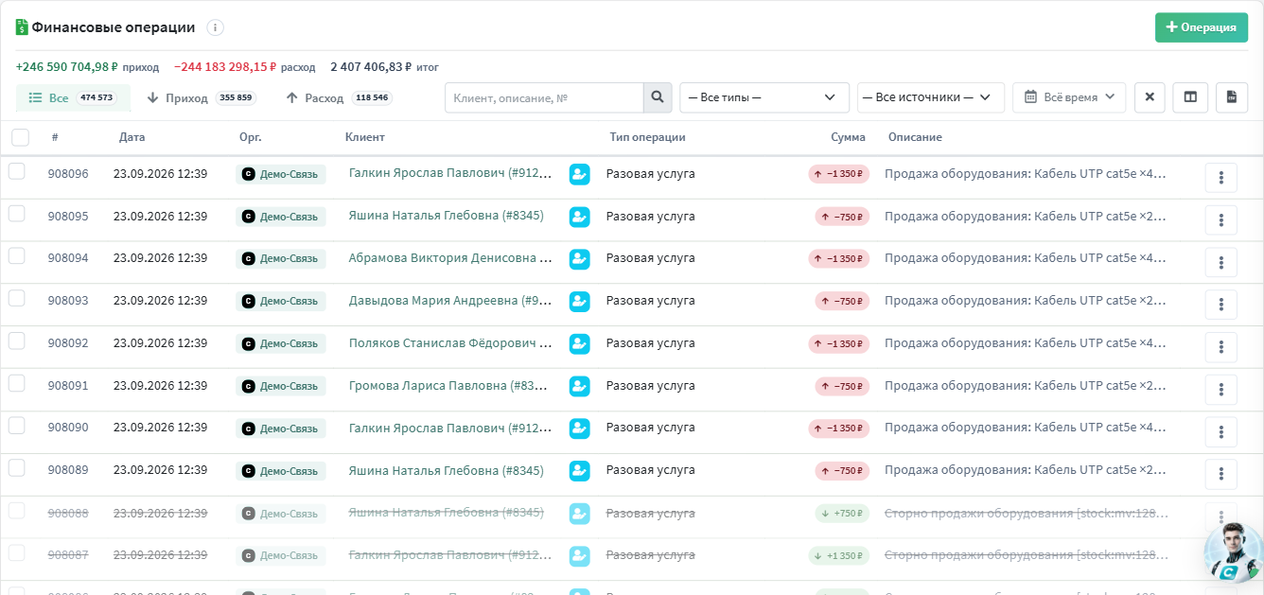The height and width of the screenshot is (595, 1264).
Task: Click the magnifier search button
Action: (658, 97)
